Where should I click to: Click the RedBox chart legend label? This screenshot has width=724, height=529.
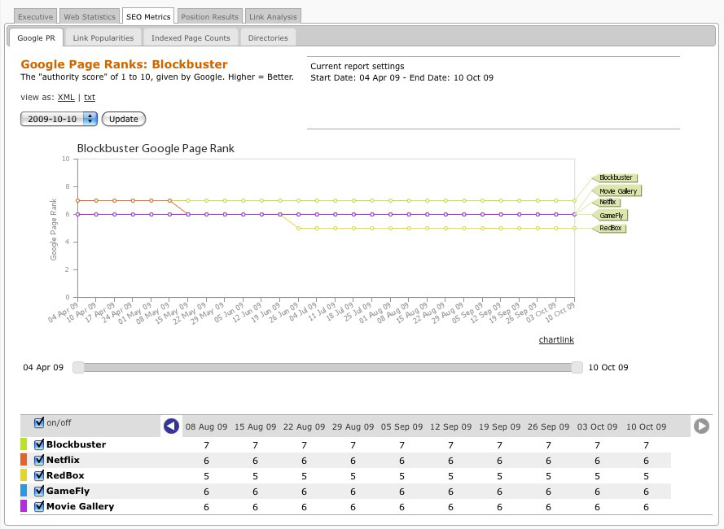point(610,228)
